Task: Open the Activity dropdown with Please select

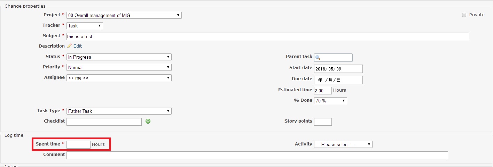Action: (343, 144)
